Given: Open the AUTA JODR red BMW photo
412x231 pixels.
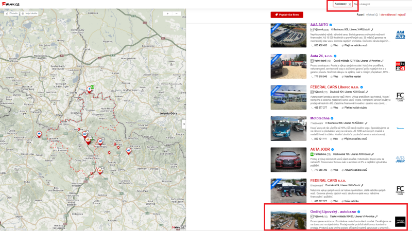Looking at the screenshot, I should click(288, 160).
